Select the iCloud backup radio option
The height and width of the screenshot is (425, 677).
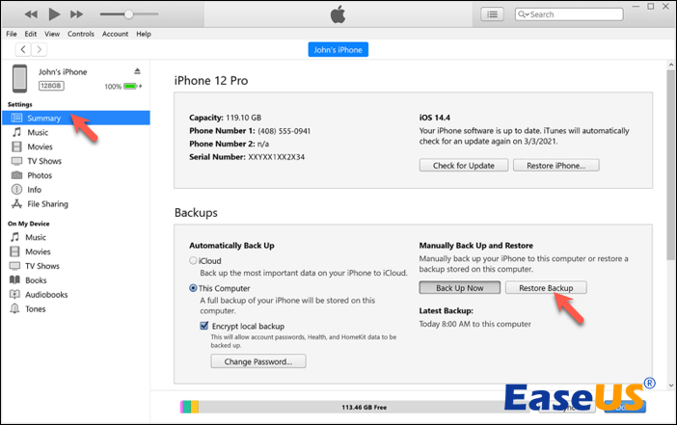pyautogui.click(x=193, y=260)
